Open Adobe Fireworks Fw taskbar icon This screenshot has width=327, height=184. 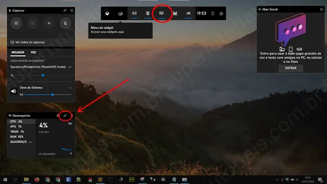coord(132,179)
